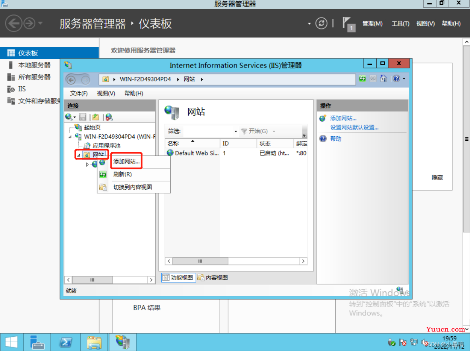
Task: Refresh the Server Manager dashboard
Action: [x=321, y=23]
